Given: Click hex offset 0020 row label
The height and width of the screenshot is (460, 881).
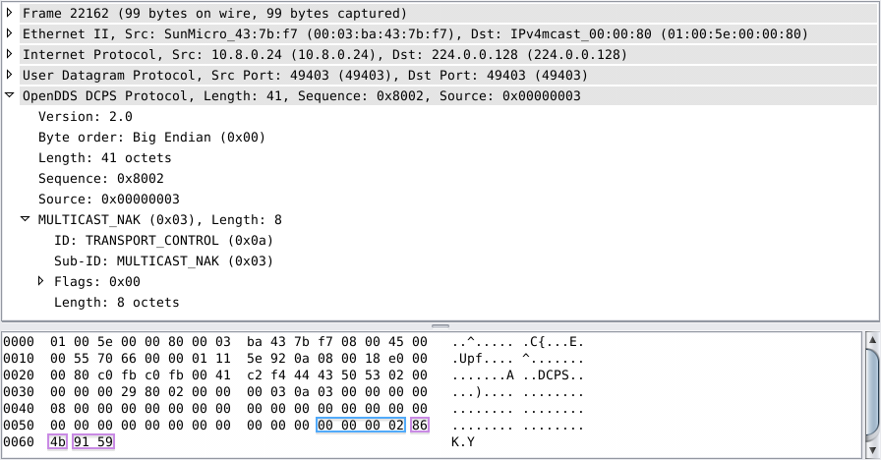Looking at the screenshot, I should (x=19, y=375).
